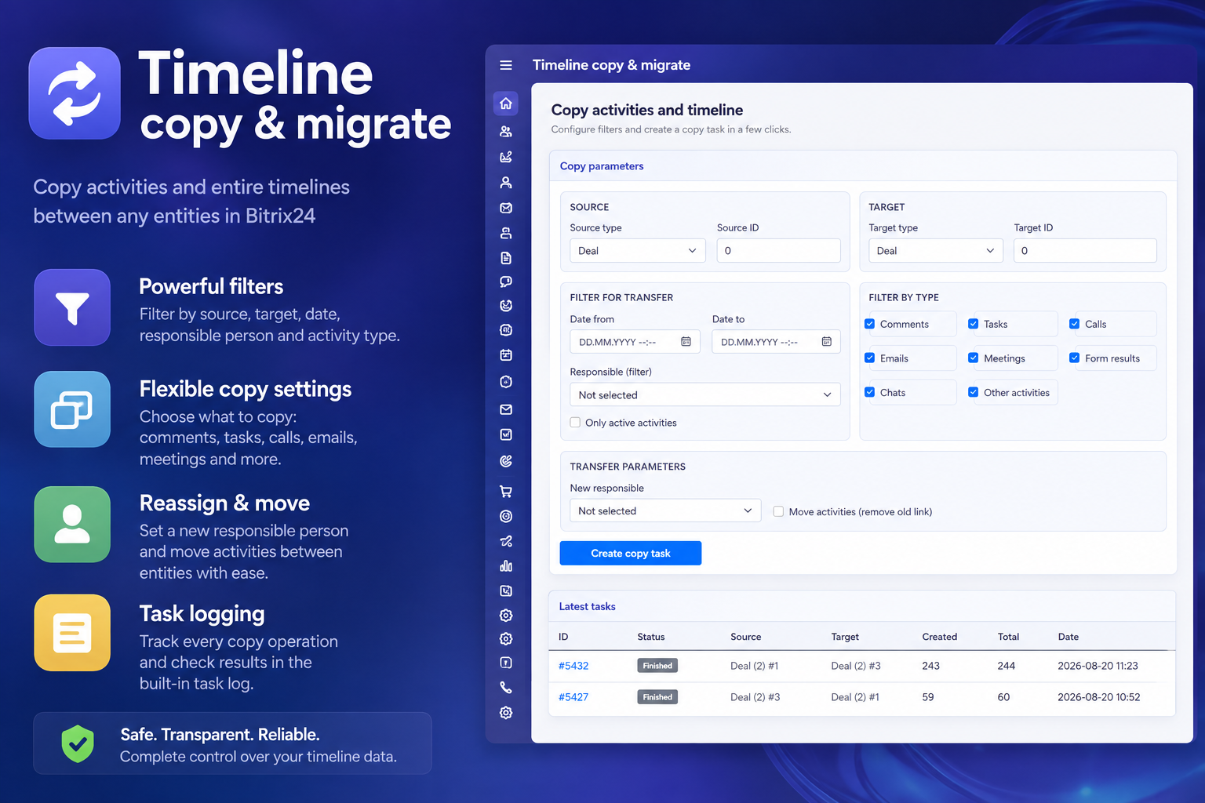The width and height of the screenshot is (1205, 803).
Task: Open the document page icon in sidebar
Action: click(x=506, y=258)
